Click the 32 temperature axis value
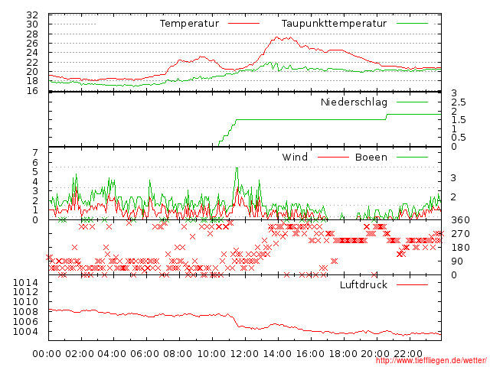The width and height of the screenshot is (490, 367). [x=32, y=15]
